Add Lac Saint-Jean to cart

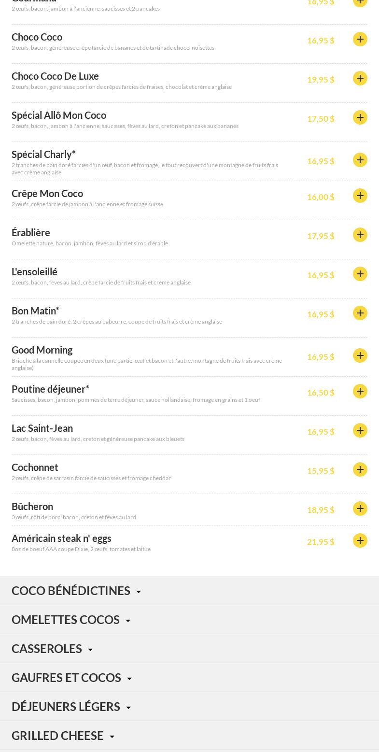[360, 430]
